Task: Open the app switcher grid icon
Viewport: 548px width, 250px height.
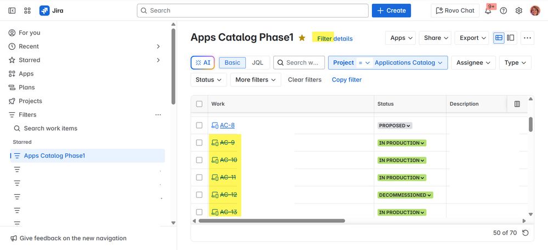Action: click(27, 10)
